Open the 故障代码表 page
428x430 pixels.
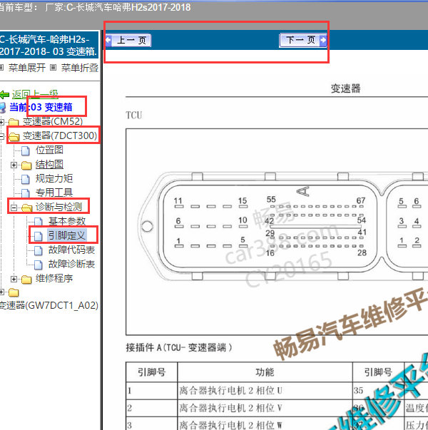tap(71, 250)
